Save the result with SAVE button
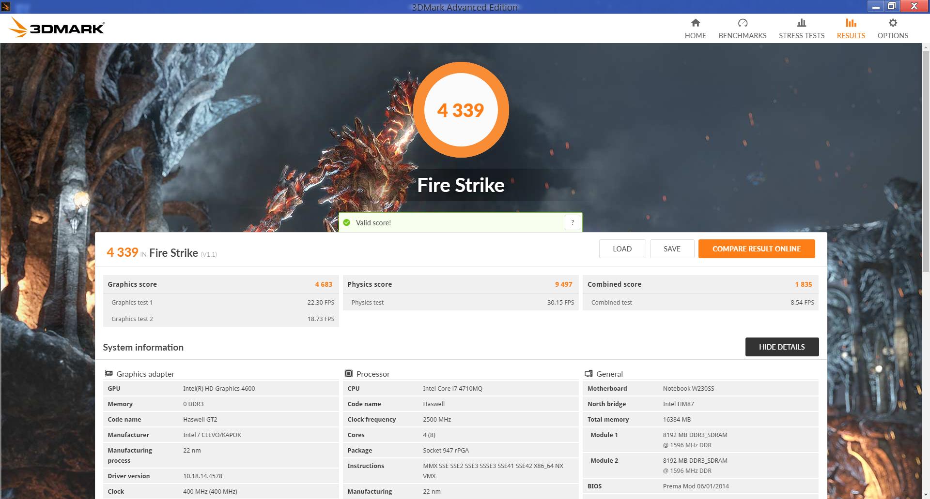Viewport: 930px width, 499px height. pos(672,249)
